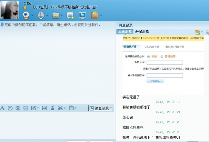Expand the briefcase tools dropdown arrow
The width and height of the screenshot is (209, 142).
click(76, 108)
